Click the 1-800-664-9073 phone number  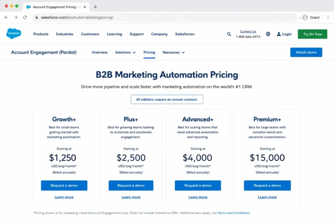pyautogui.click(x=248, y=37)
